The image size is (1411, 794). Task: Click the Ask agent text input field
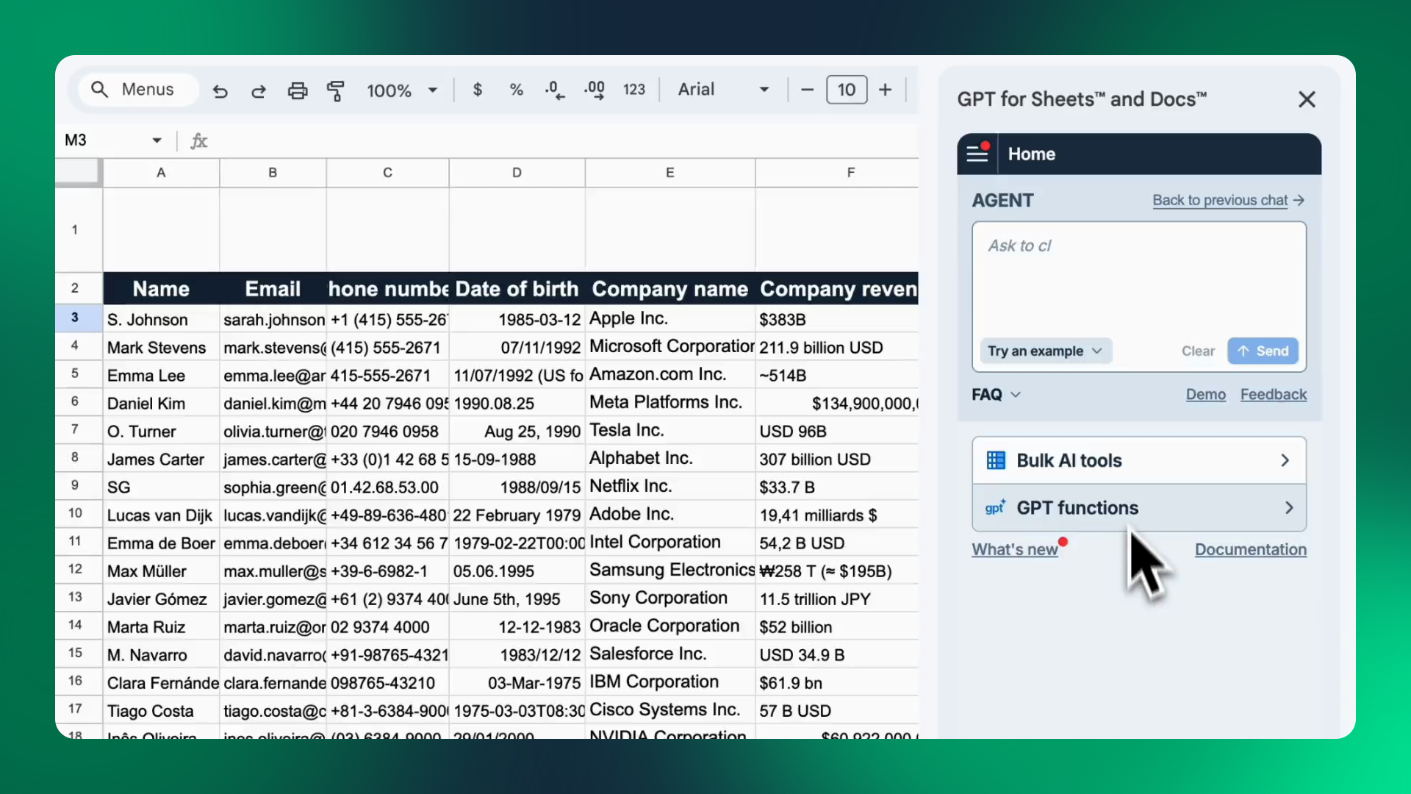pos(1138,279)
